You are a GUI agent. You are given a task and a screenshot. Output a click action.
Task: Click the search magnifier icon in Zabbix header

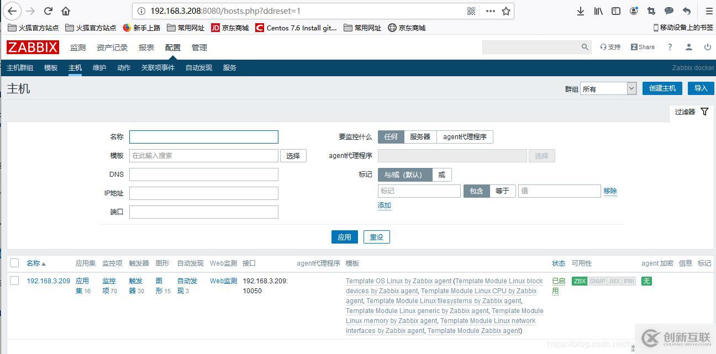[x=585, y=47]
